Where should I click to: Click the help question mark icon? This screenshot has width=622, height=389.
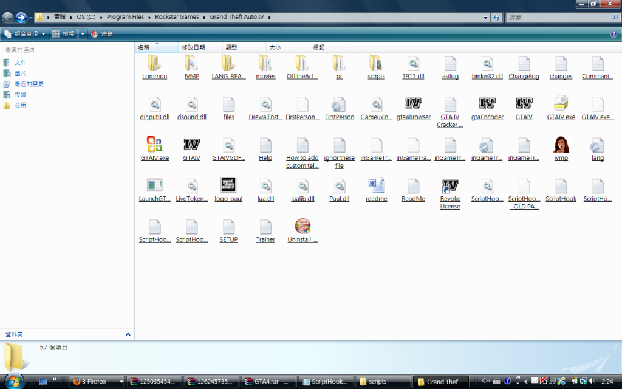(x=613, y=34)
